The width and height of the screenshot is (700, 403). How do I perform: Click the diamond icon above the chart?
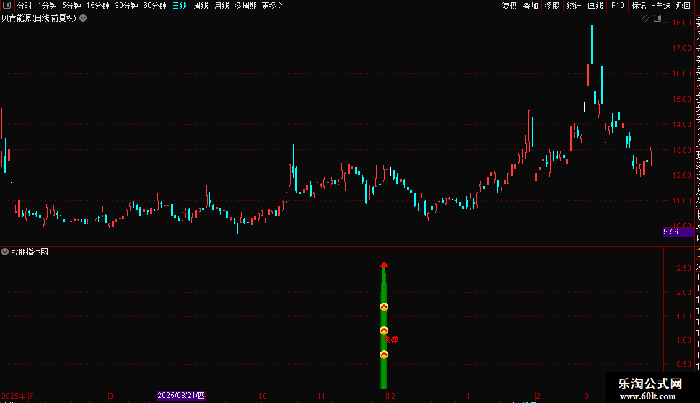point(645,19)
